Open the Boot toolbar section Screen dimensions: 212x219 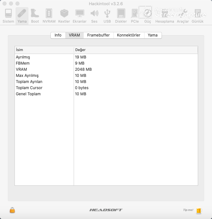(35, 16)
